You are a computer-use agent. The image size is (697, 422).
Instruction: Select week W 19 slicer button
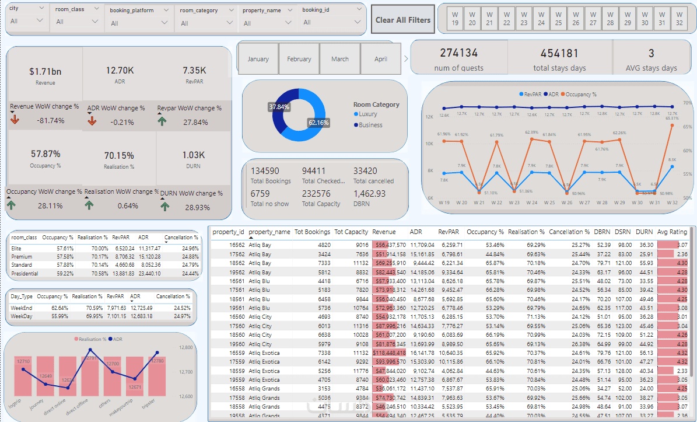tap(455, 19)
